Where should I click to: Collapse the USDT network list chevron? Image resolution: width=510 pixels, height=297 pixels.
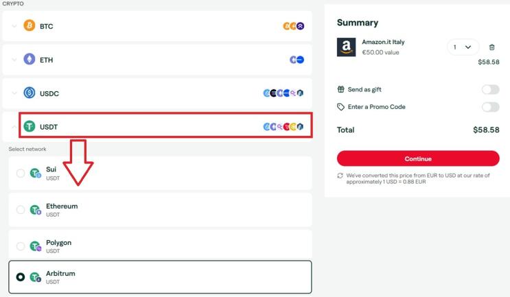(x=14, y=126)
